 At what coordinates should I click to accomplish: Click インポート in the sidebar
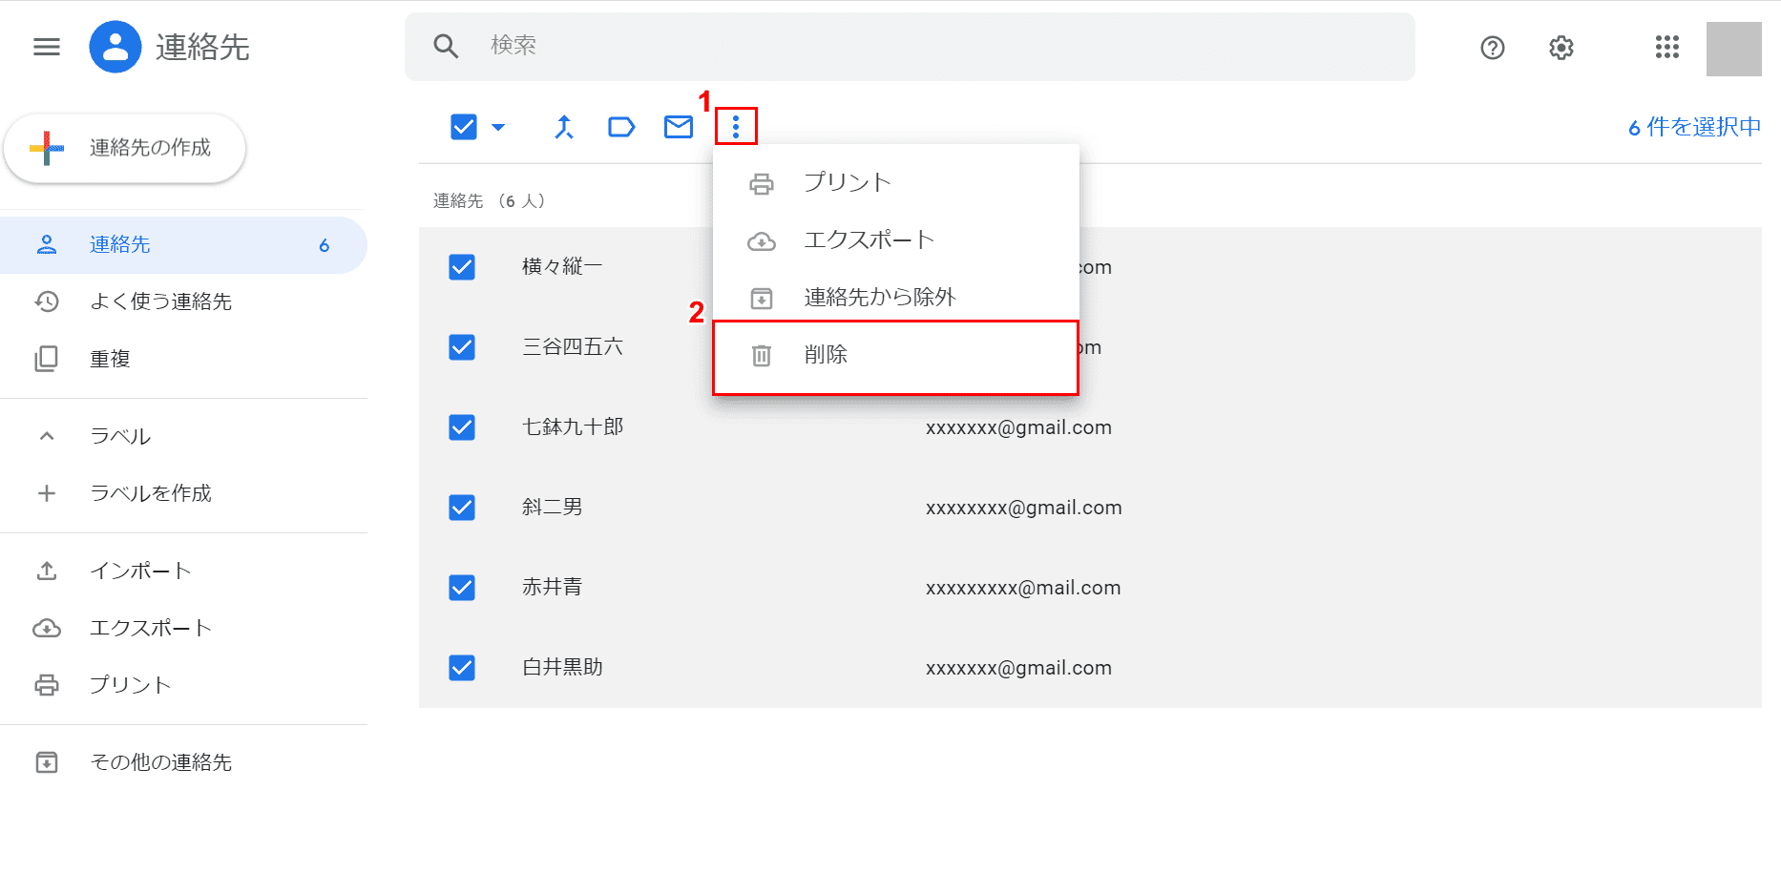[x=183, y=571]
